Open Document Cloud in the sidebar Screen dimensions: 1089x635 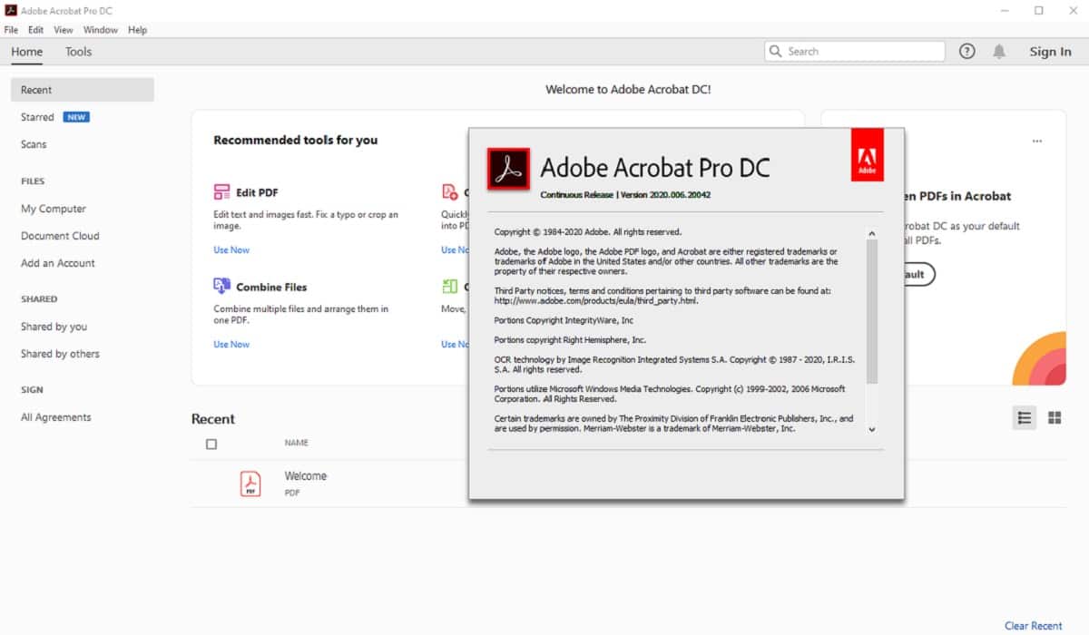[x=60, y=236]
